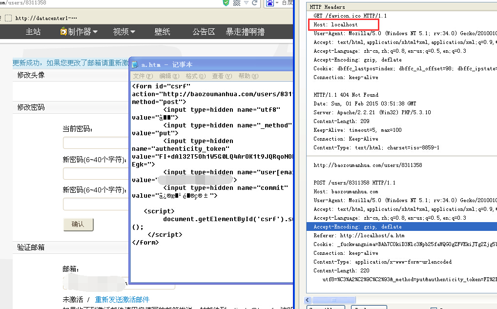Select the 'HTTP/1.1 404 Not Found' line
497x309 pixels.
click(x=346, y=95)
